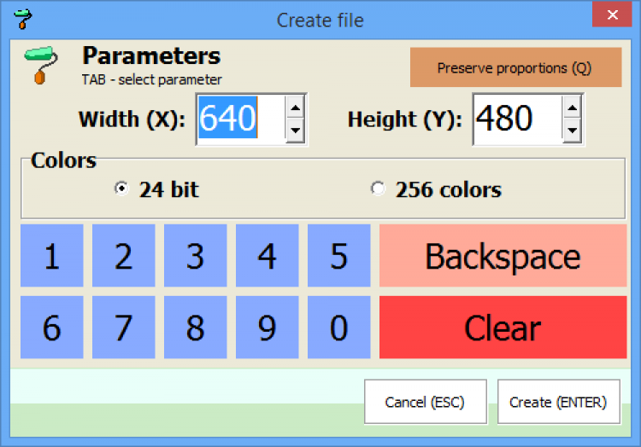Decrease Height using the down arrow
The height and width of the screenshot is (447, 641).
(x=572, y=131)
